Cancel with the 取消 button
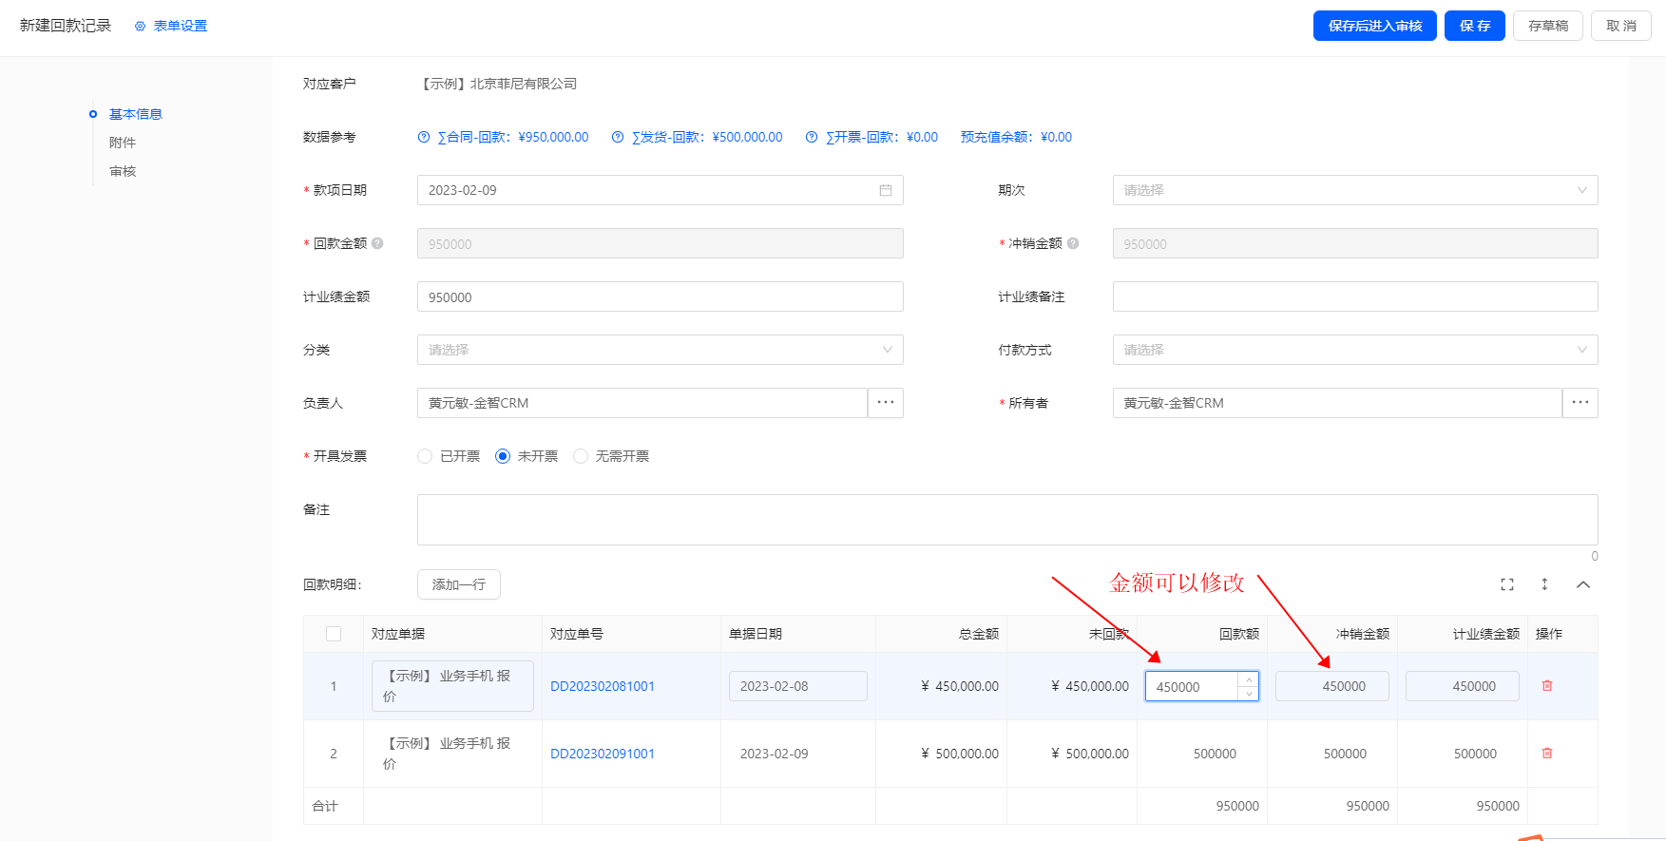Viewport: 1666px width, 841px height. tap(1620, 26)
